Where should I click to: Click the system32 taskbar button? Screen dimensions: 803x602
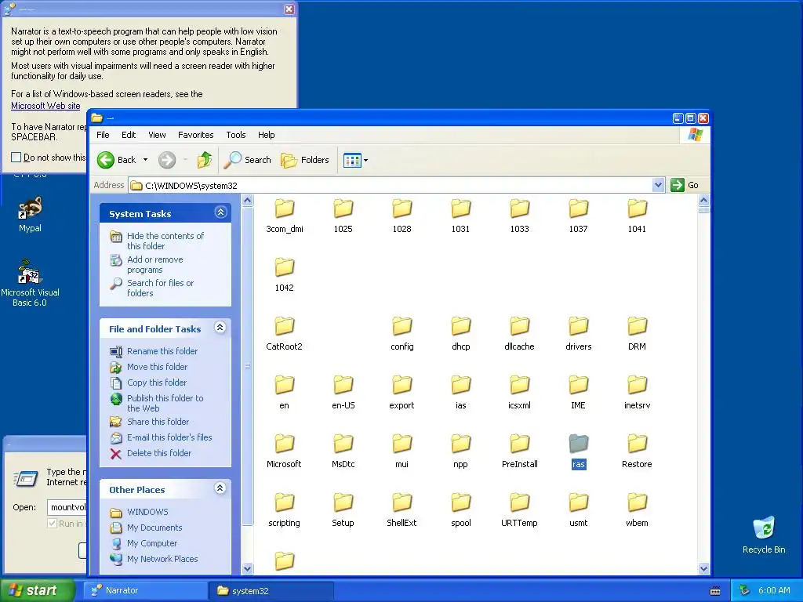(x=271, y=590)
